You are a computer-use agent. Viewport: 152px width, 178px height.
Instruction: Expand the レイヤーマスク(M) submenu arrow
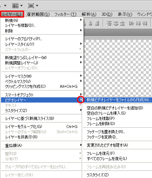81,75
